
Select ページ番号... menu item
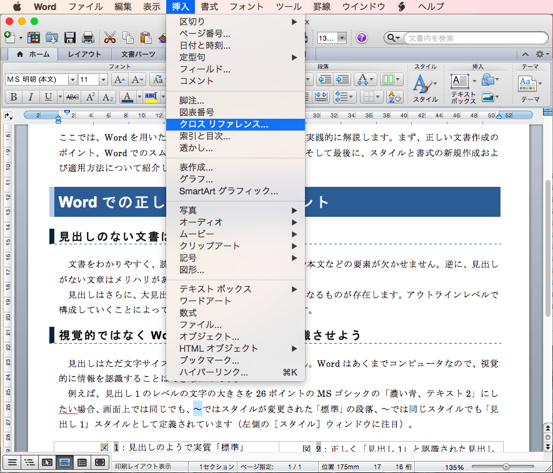tap(235, 34)
